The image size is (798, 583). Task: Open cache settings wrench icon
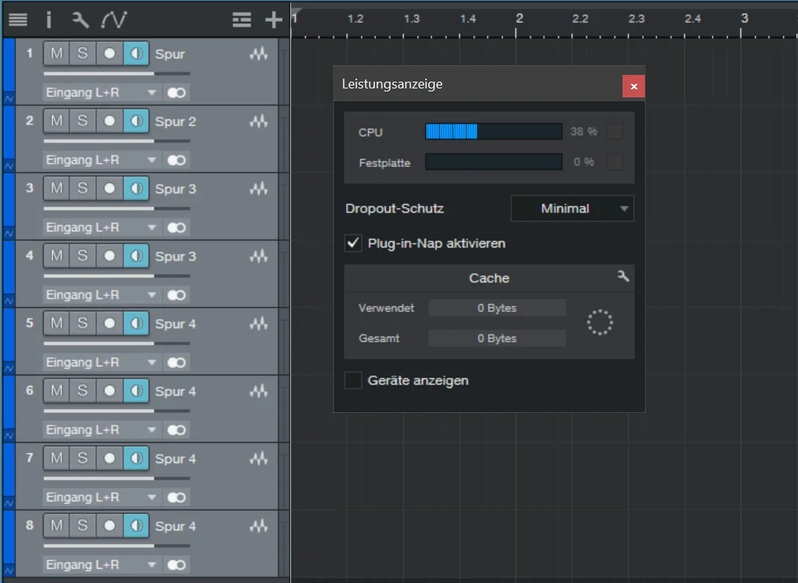[x=623, y=276]
